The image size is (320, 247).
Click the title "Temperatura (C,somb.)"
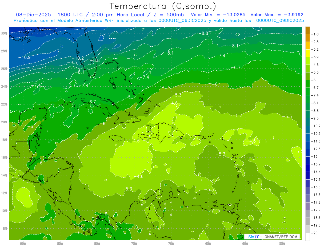click(163, 6)
